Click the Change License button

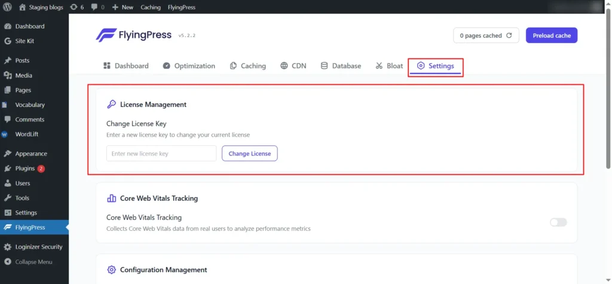tap(249, 154)
